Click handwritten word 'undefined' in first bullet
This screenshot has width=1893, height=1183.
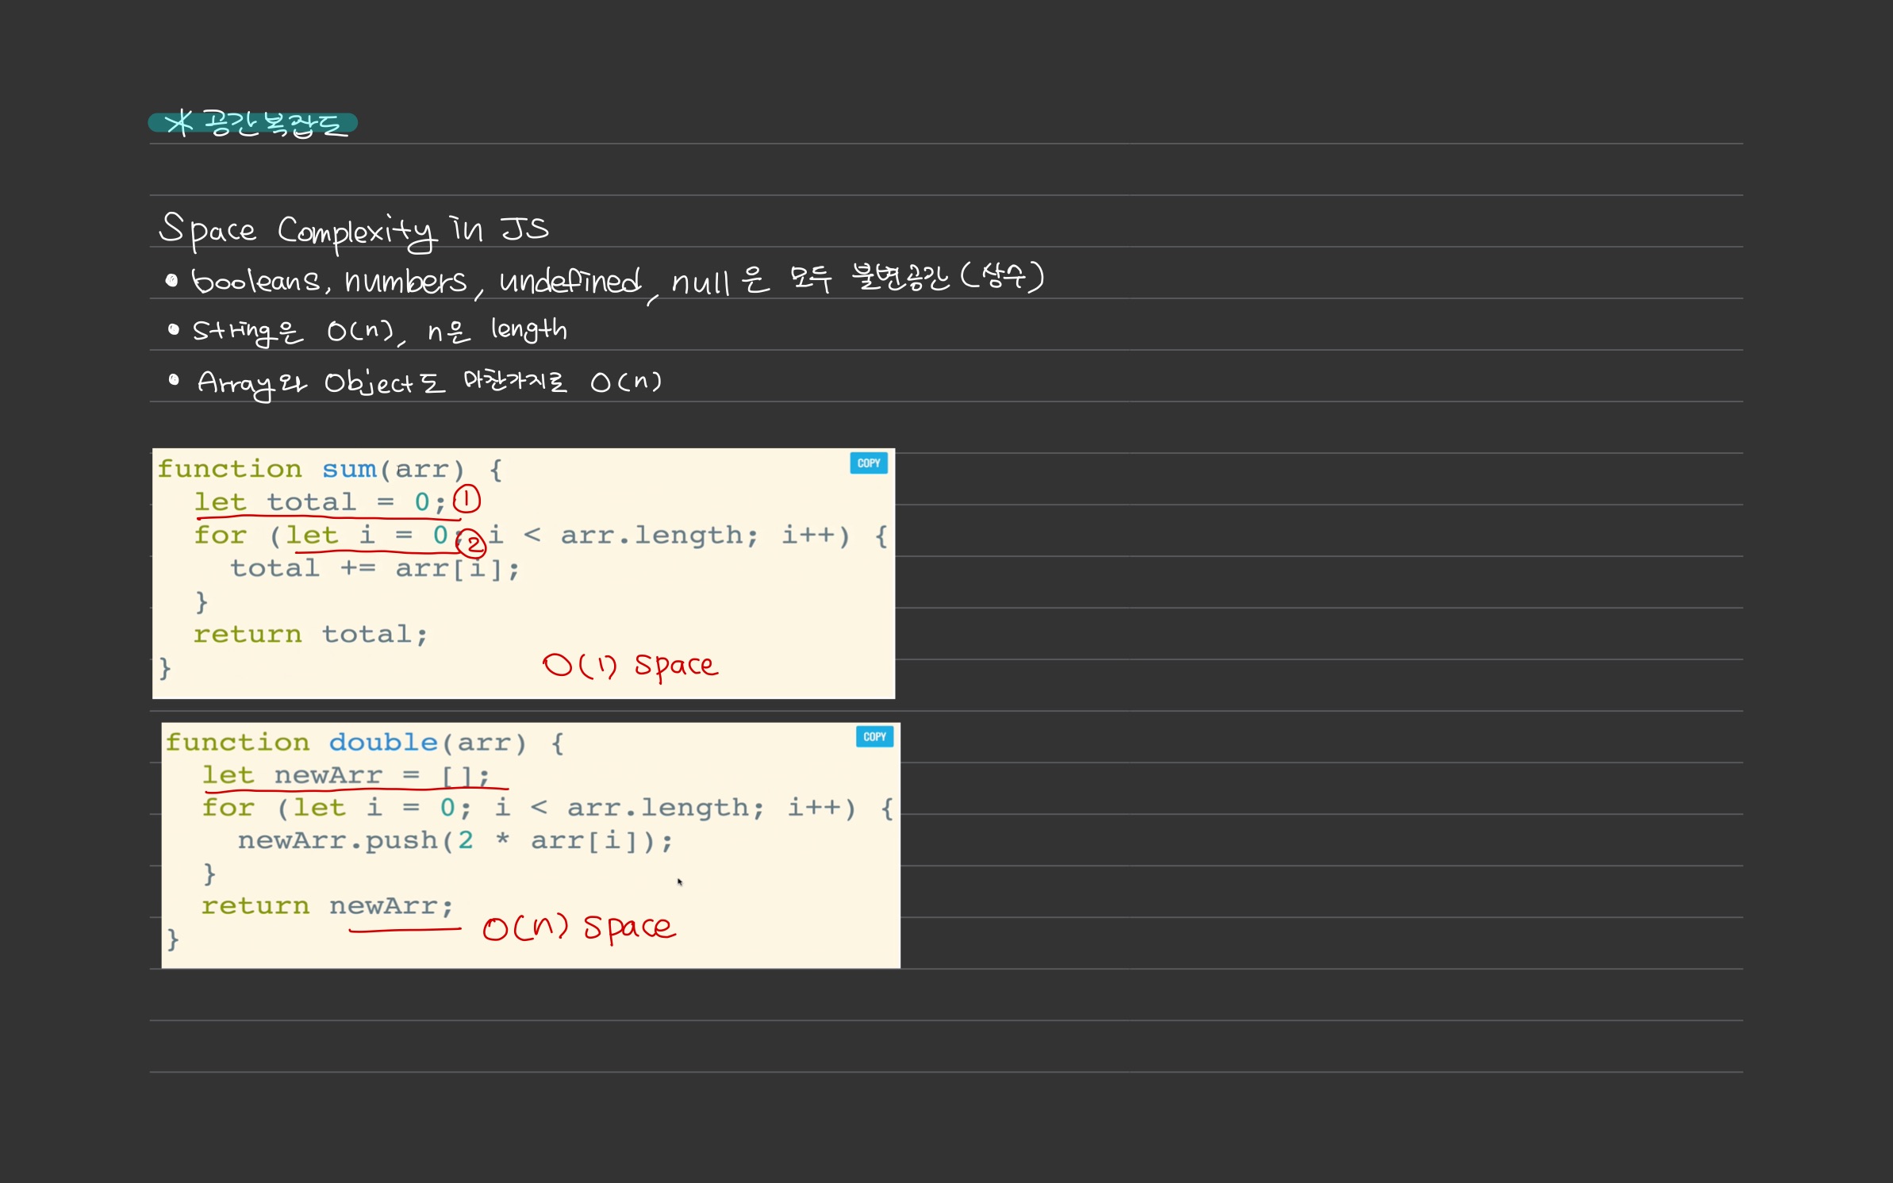(x=569, y=281)
